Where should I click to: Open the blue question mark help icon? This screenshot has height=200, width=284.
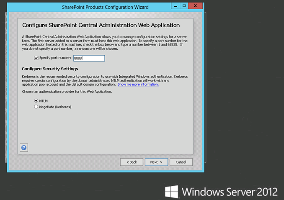point(24,148)
